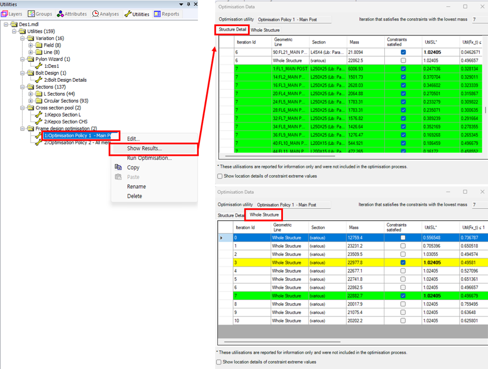488x369 pixels.
Task: Select 1:Kepco Section L utility
Action: tap(62, 115)
